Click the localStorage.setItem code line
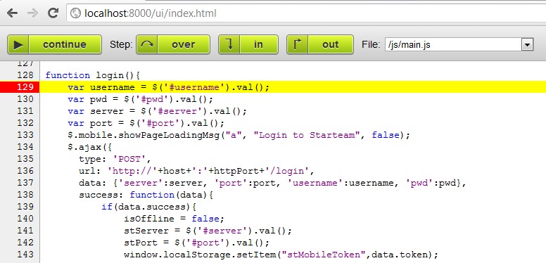This screenshot has height=263, width=546. 281,255
